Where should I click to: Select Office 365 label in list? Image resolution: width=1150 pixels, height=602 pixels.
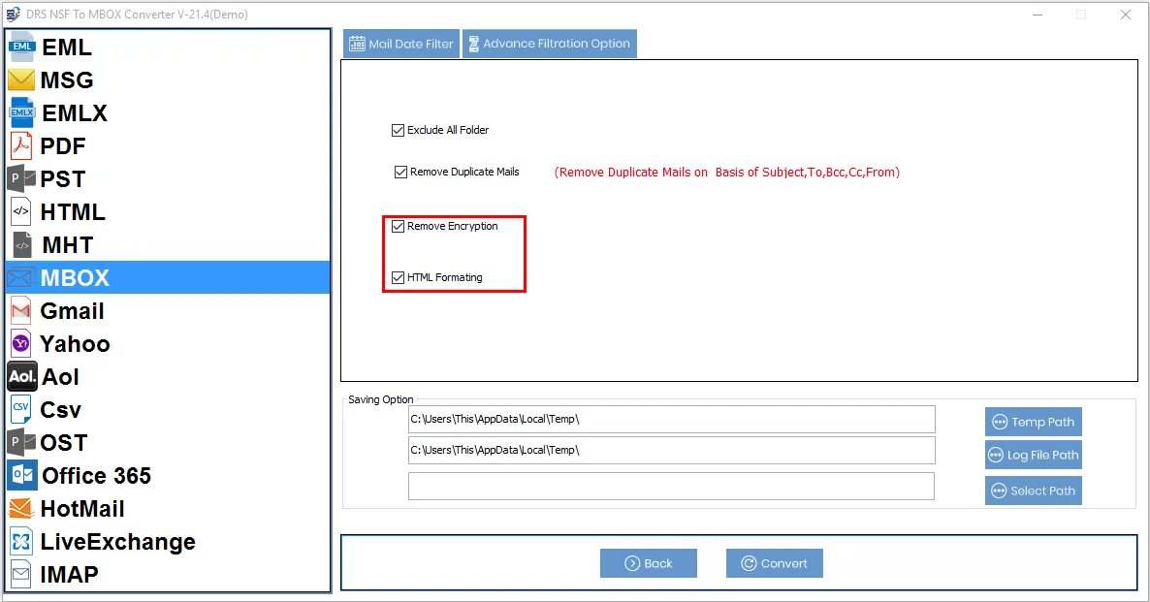(96, 476)
